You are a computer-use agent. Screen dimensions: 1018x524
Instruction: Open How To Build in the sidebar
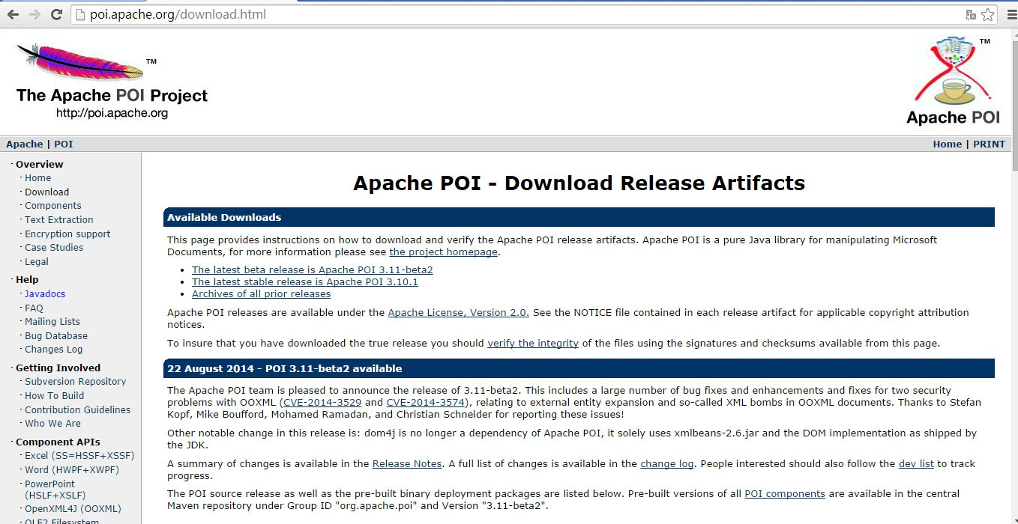[x=55, y=396]
